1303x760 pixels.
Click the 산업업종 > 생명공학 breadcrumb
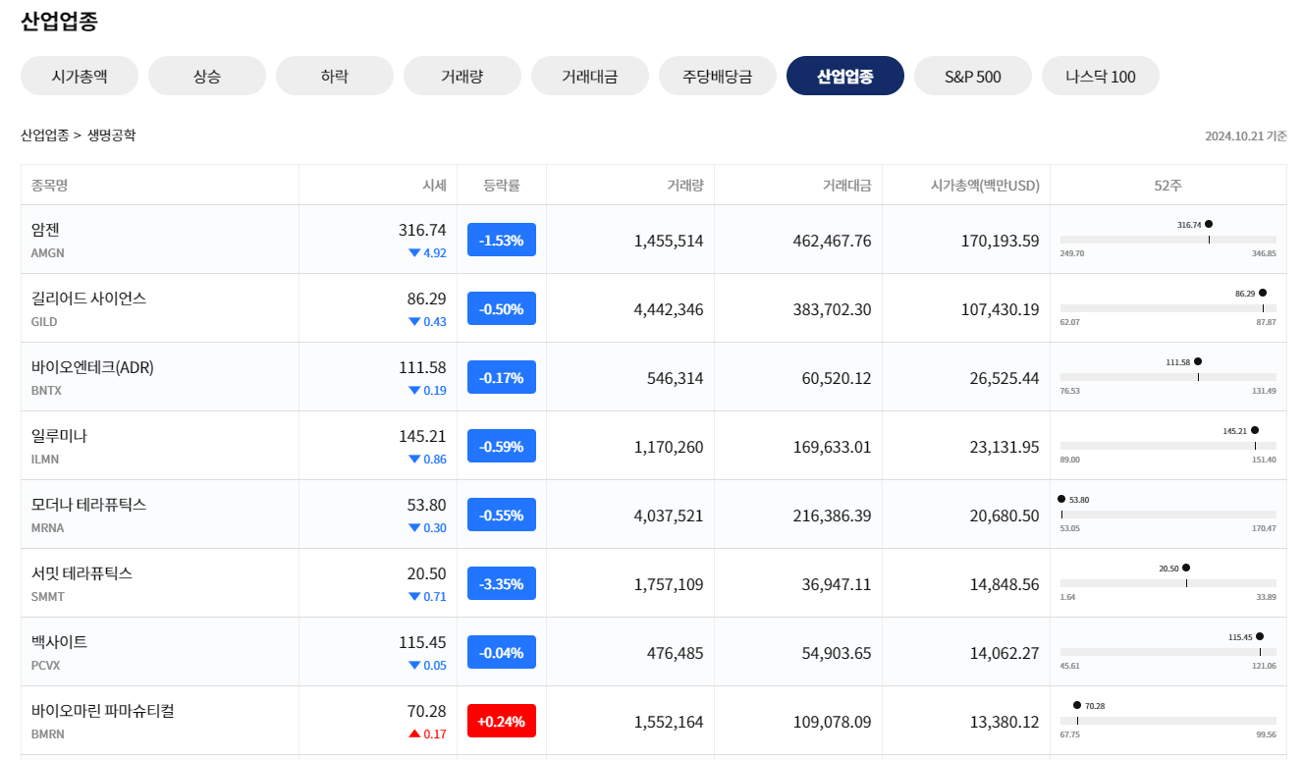click(79, 136)
